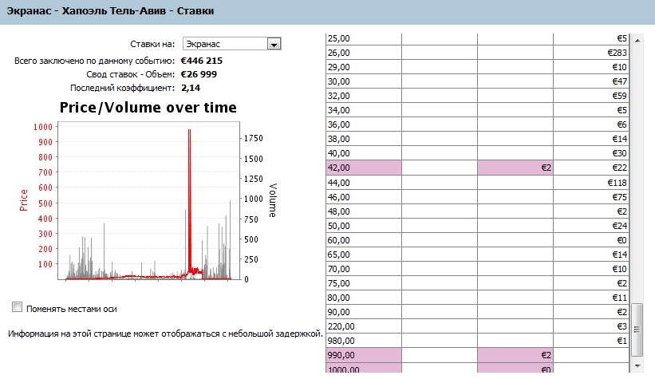Click the table scrollbar down arrow
Viewport: 655px width, 379px height.
pos(637,365)
